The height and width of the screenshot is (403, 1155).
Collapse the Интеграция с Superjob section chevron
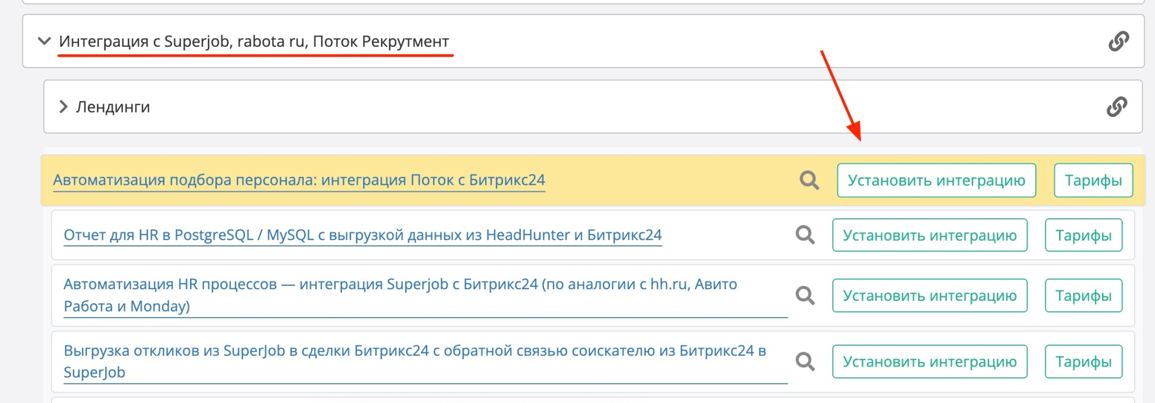click(x=44, y=41)
